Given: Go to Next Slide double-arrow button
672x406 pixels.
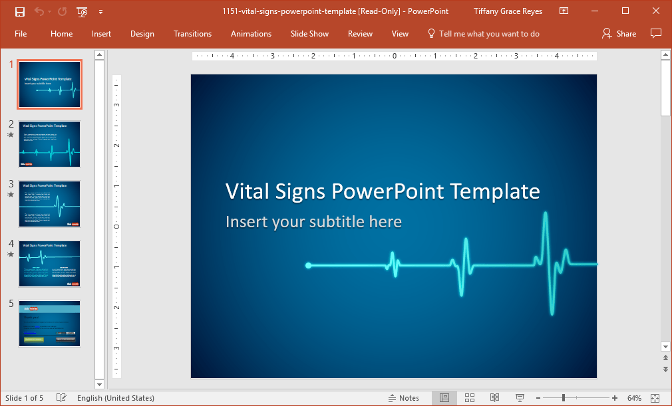Looking at the screenshot, I should 665,369.
